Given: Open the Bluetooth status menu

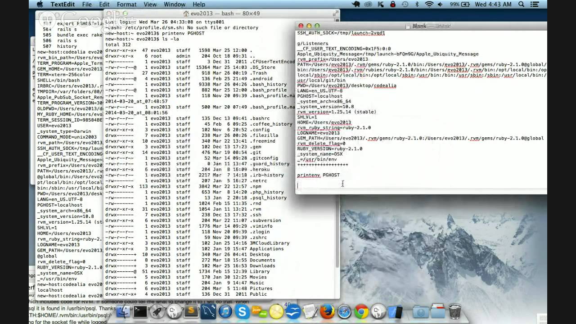Looking at the screenshot, I should click(417, 4).
